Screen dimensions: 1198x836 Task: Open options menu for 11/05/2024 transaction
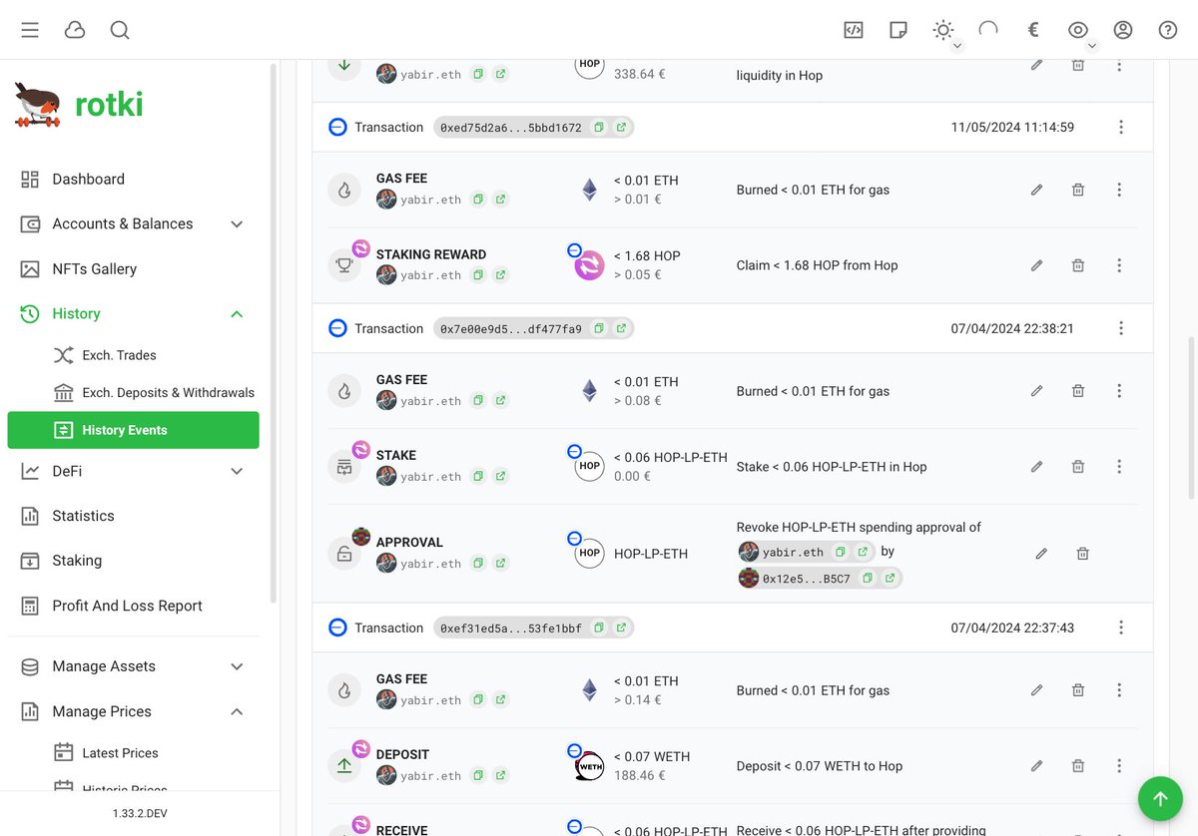[x=1121, y=128]
